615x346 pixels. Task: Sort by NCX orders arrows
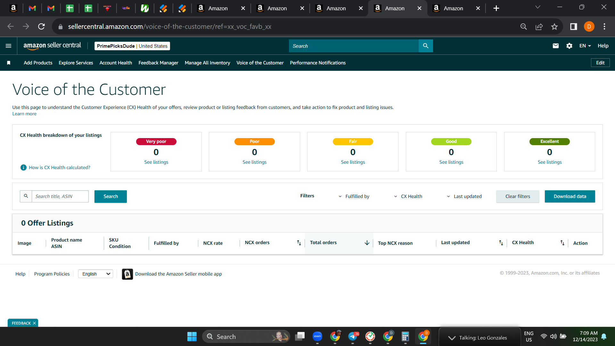pyautogui.click(x=299, y=243)
